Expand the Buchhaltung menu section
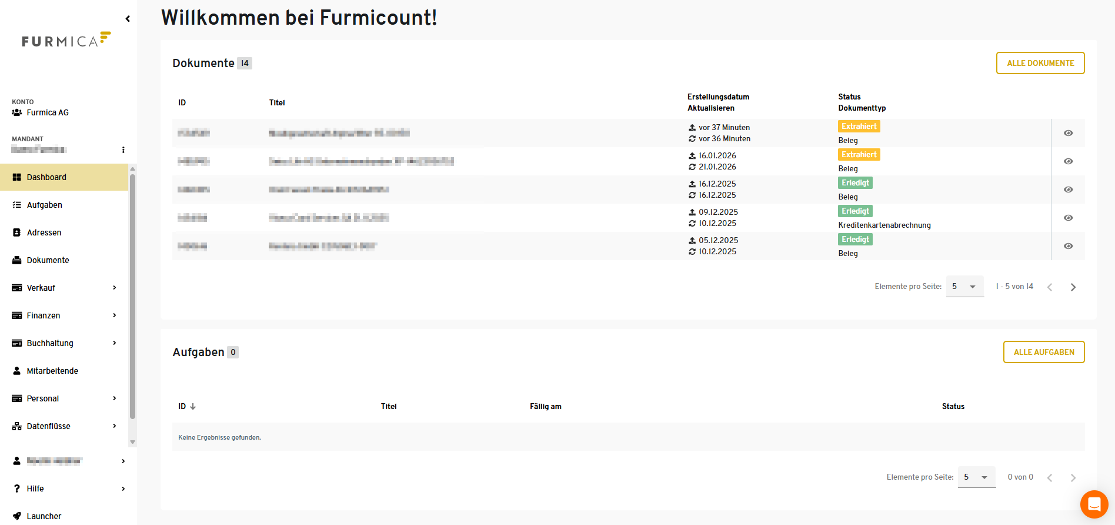Viewport: 1115px width, 525px height. tap(114, 343)
